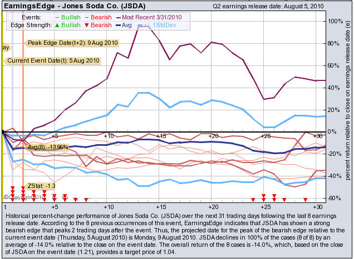Viewport: 354px width, 259px height.
Task: Click the orange vertical peak edge date line
Action: coord(22,111)
